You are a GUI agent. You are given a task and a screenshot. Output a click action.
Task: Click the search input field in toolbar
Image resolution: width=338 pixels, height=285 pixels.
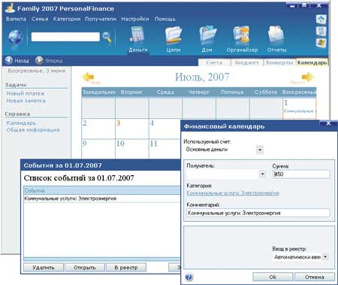click(x=65, y=37)
